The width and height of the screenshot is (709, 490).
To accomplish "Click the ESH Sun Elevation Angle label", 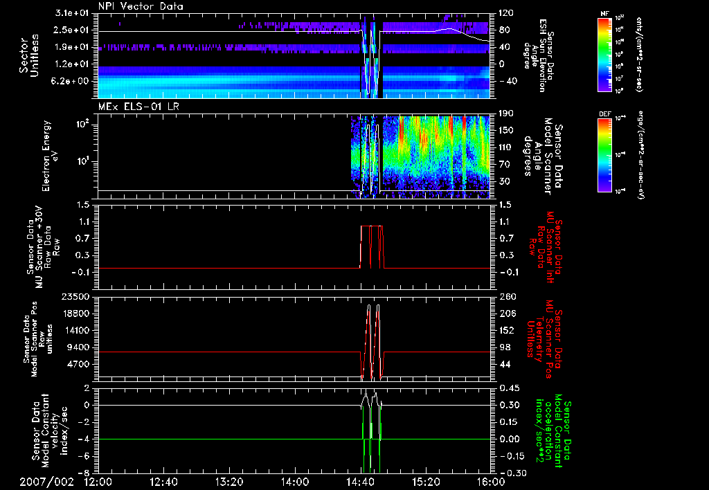I will 543,54.
